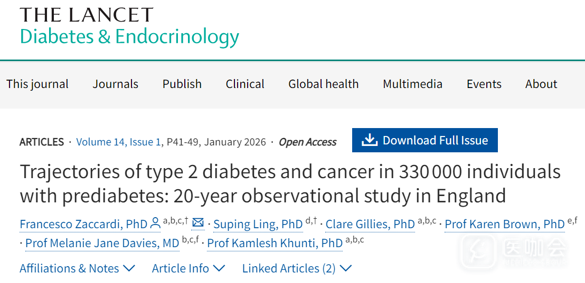Viewport: 585px width, 283px height.
Task: Open the Publish menu
Action: pos(182,84)
